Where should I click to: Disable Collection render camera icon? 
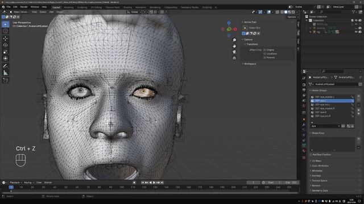tap(360, 20)
